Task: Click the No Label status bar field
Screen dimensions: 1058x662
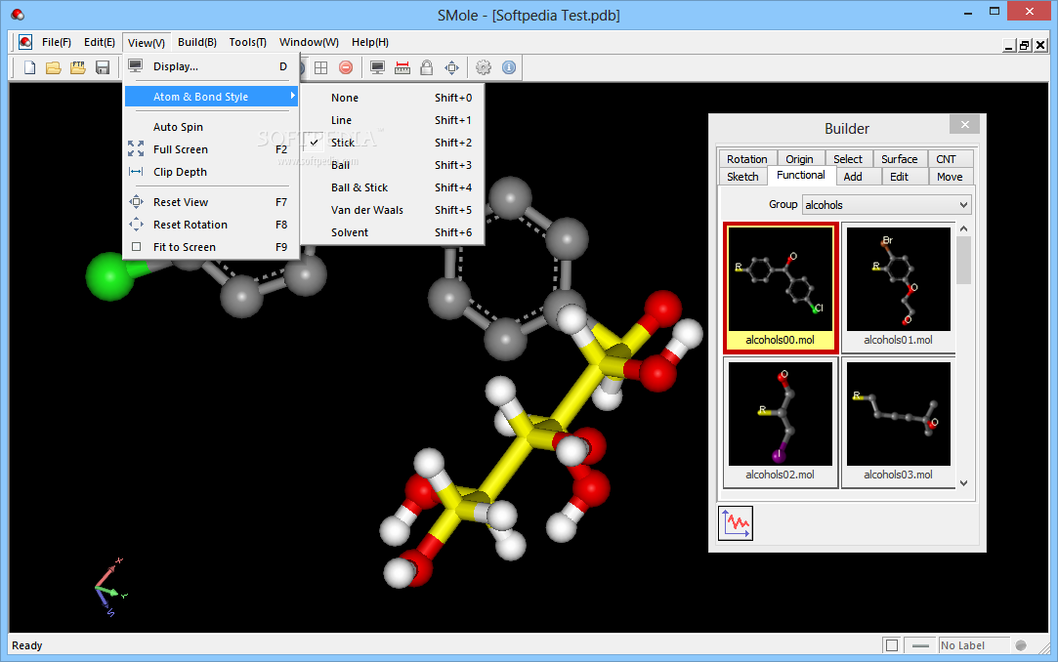Action: (x=974, y=645)
